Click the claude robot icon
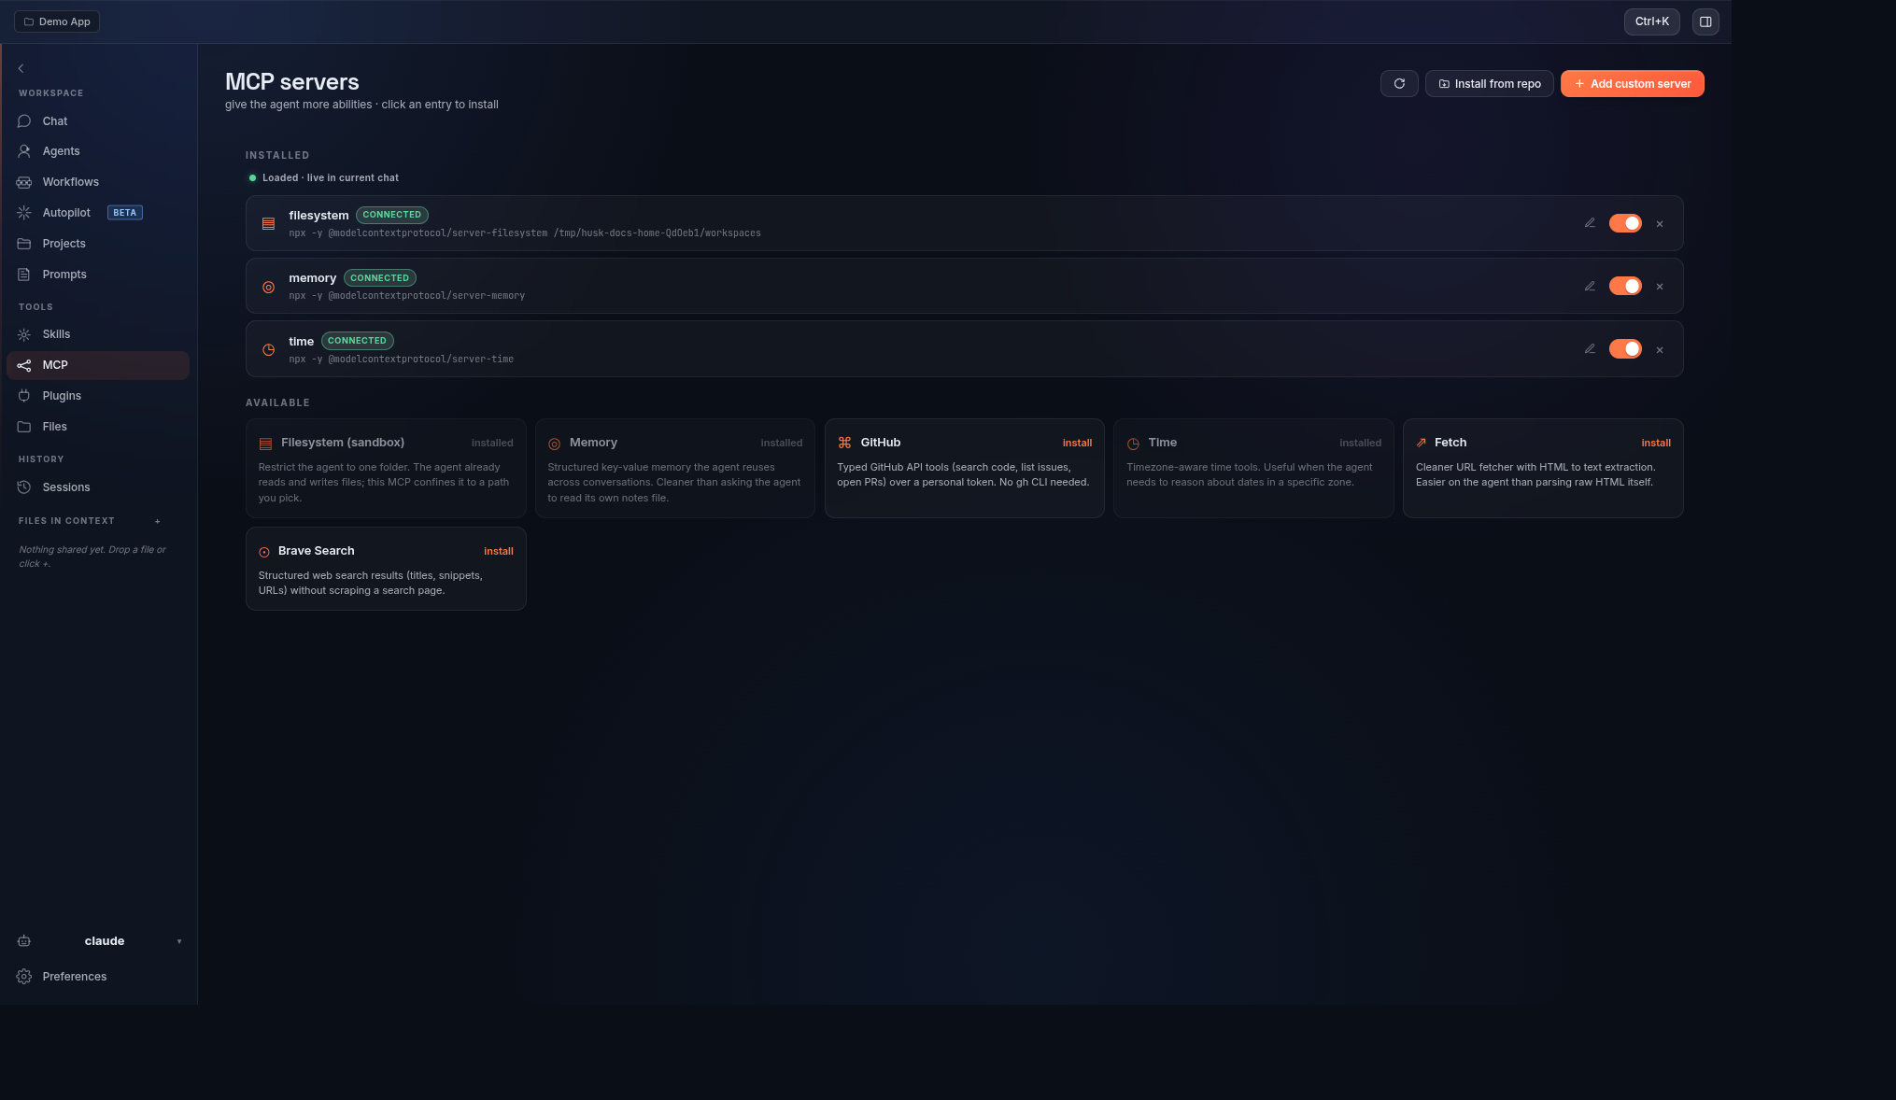This screenshot has width=1896, height=1100. 24,941
